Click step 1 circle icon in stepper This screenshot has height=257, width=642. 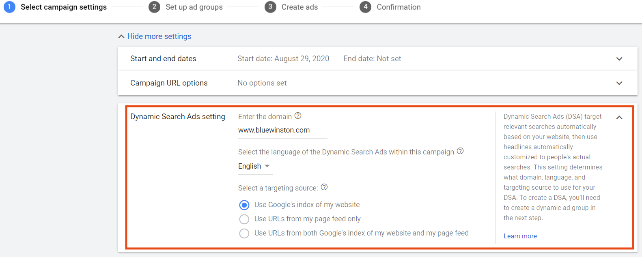pos(9,7)
